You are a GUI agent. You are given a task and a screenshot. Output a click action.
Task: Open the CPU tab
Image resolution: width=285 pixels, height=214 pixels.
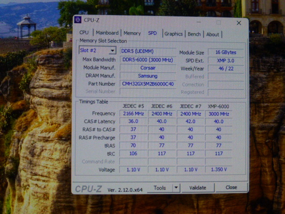[84, 33]
